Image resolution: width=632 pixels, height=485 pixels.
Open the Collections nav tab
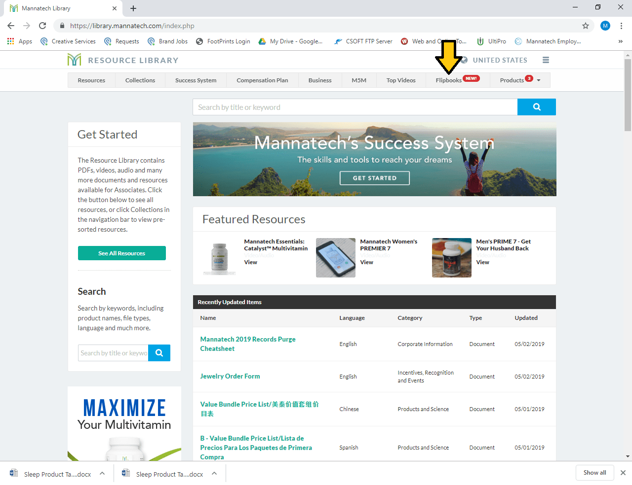pyautogui.click(x=140, y=80)
